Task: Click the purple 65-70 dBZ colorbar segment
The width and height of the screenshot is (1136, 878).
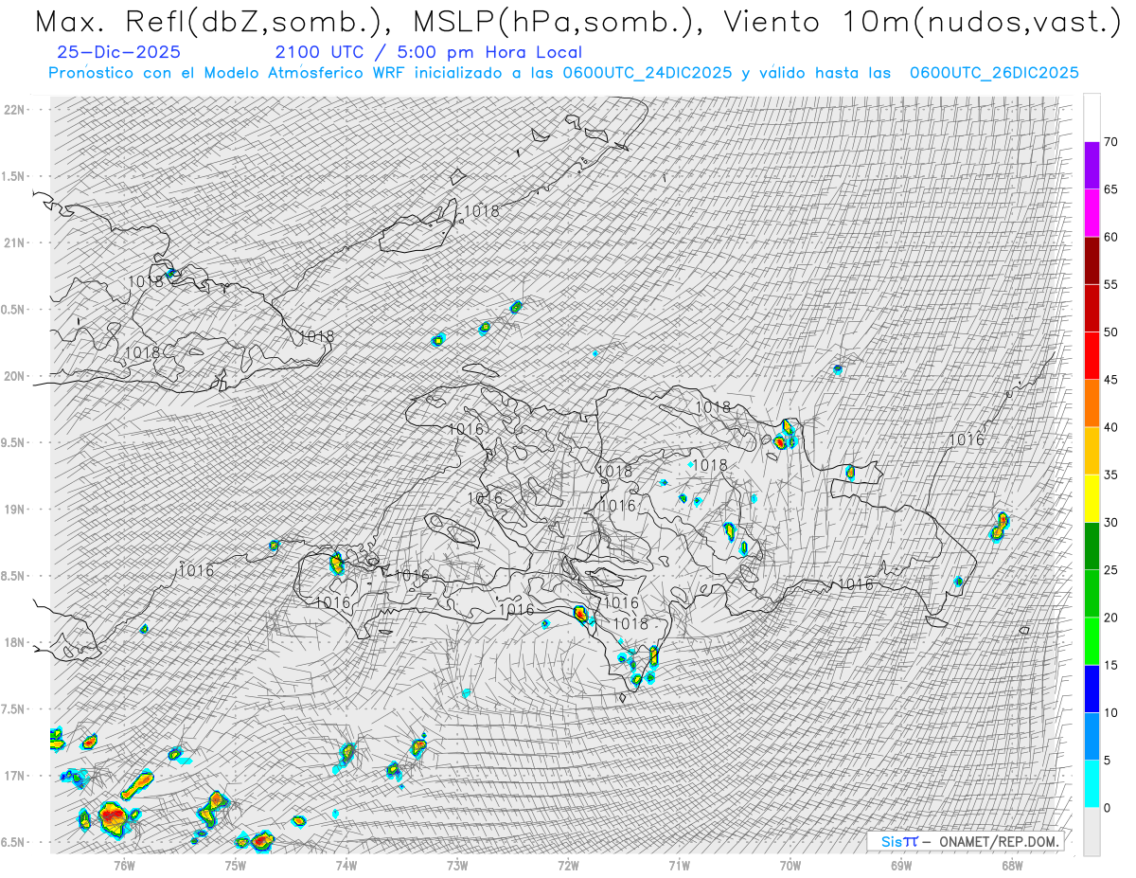Action: [x=1092, y=166]
